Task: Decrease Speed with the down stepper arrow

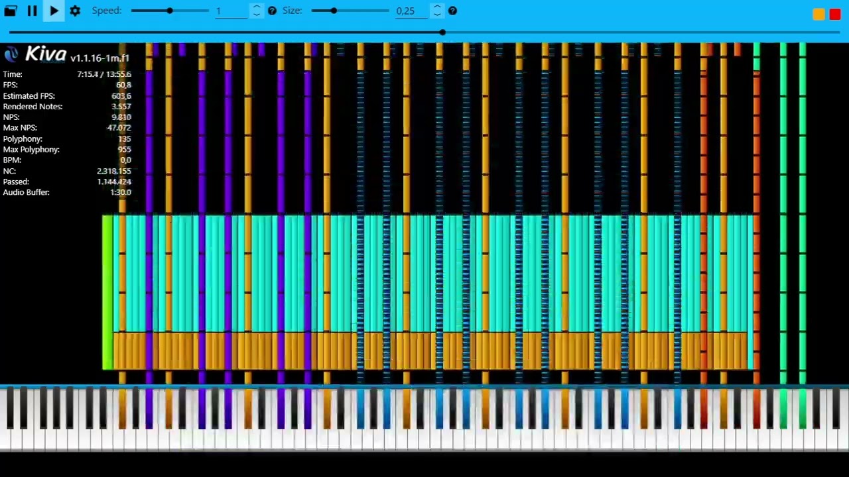Action: 257,14
